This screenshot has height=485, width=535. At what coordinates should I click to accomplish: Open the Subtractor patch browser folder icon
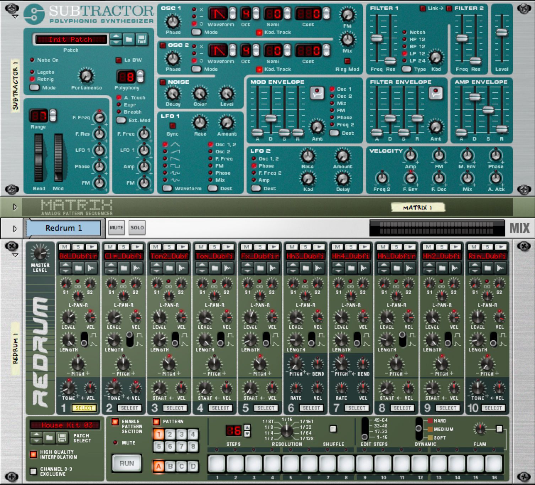[129, 39]
